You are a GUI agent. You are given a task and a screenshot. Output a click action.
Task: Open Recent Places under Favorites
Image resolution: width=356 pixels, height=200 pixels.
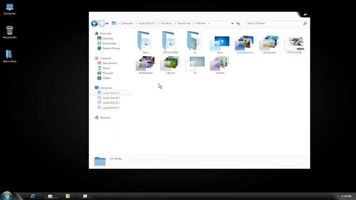(x=111, y=48)
